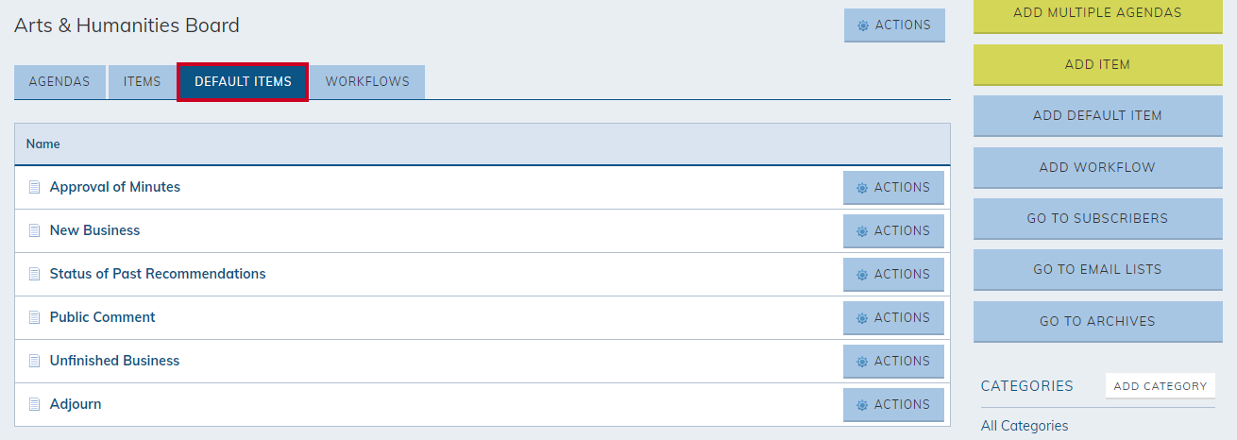1237x440 pixels.
Task: Open Status of Past Recommendations item
Action: coord(158,274)
